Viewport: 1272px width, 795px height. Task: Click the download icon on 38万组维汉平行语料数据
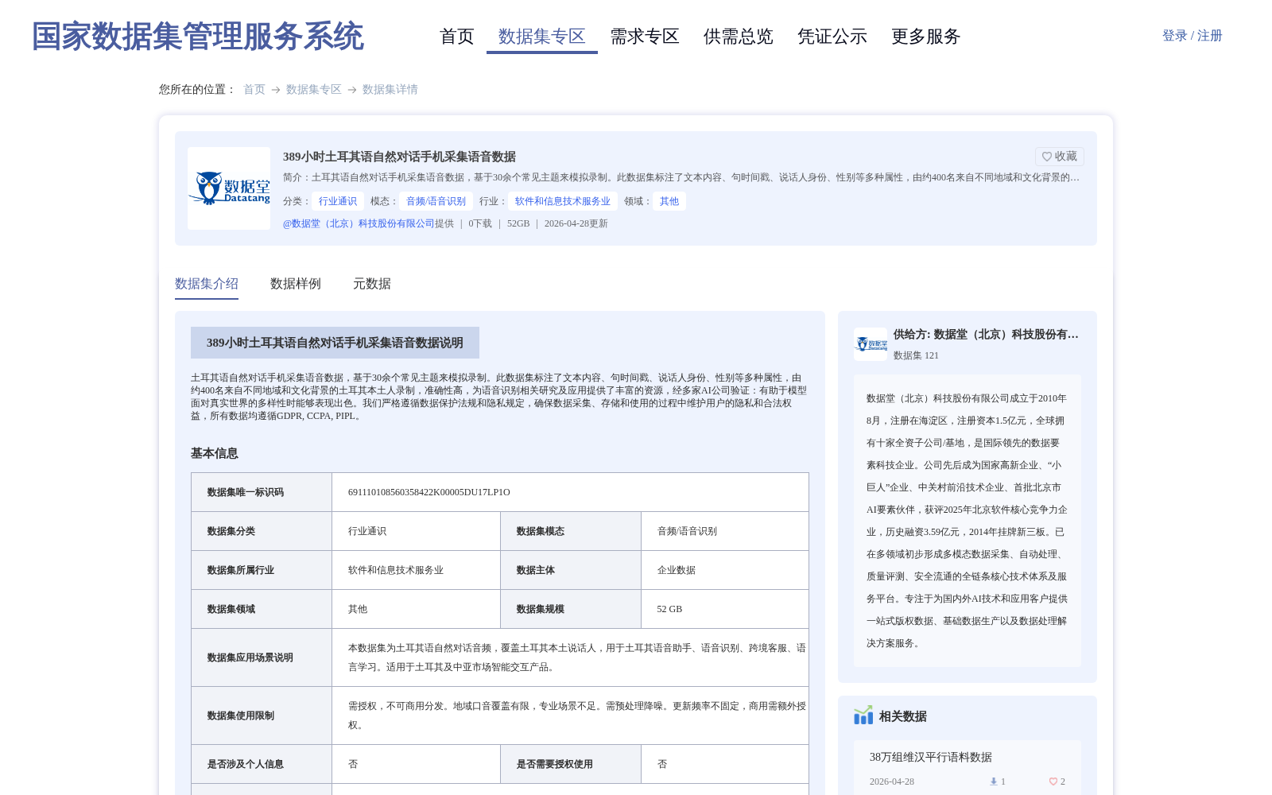pos(993,781)
